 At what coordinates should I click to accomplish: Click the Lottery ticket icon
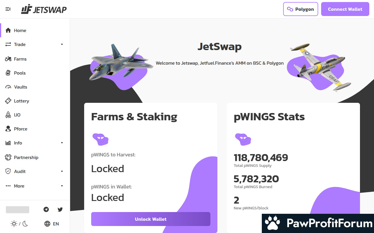pyautogui.click(x=8, y=101)
